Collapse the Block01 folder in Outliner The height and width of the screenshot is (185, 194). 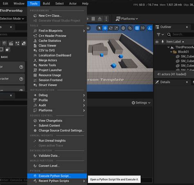171,52
